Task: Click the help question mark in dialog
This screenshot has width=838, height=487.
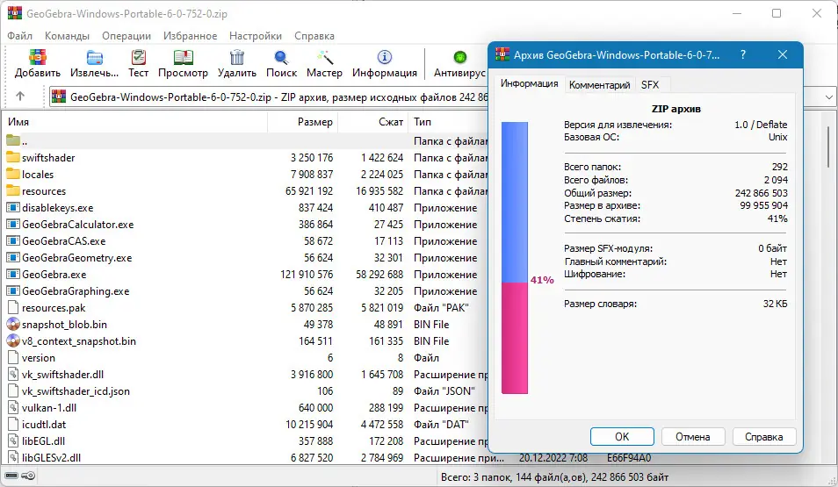Action: tap(743, 54)
